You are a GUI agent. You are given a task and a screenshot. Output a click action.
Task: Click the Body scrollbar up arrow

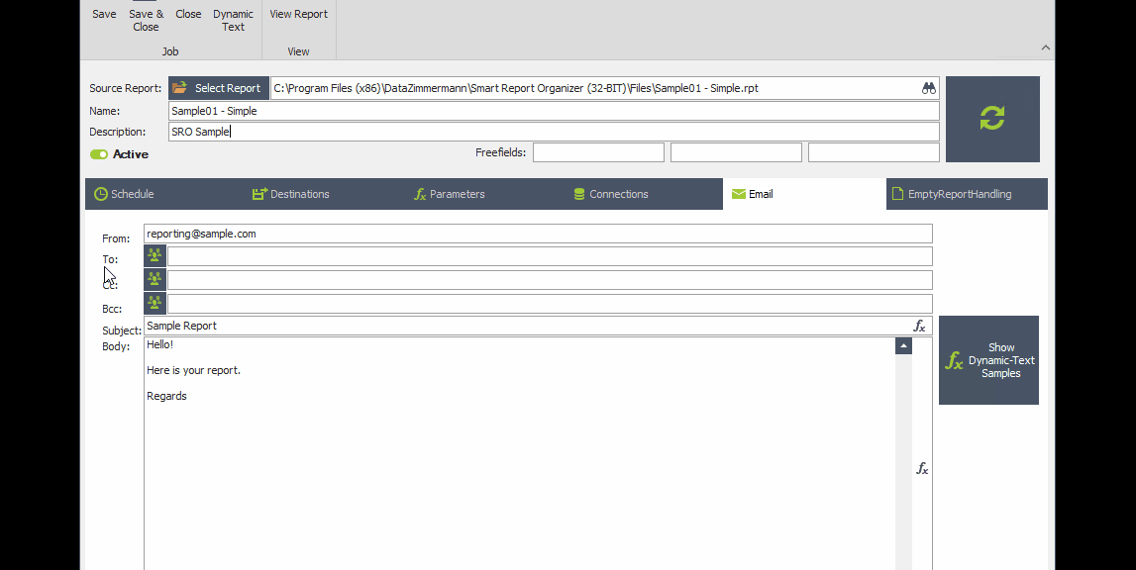tap(902, 344)
